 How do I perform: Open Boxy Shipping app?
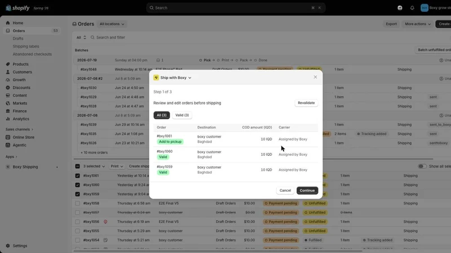tap(25, 166)
